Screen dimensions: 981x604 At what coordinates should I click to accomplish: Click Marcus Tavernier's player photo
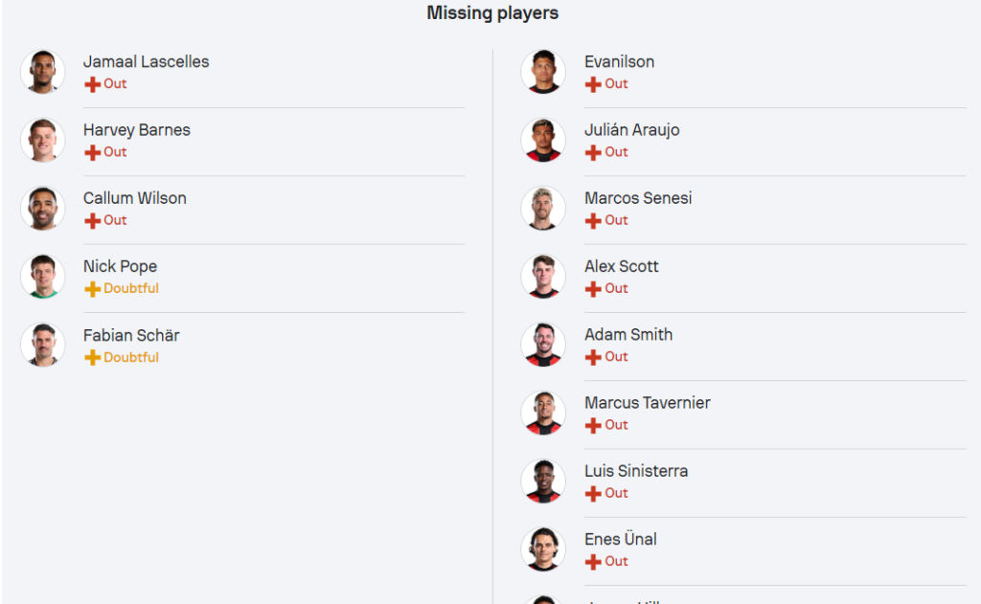tap(543, 413)
